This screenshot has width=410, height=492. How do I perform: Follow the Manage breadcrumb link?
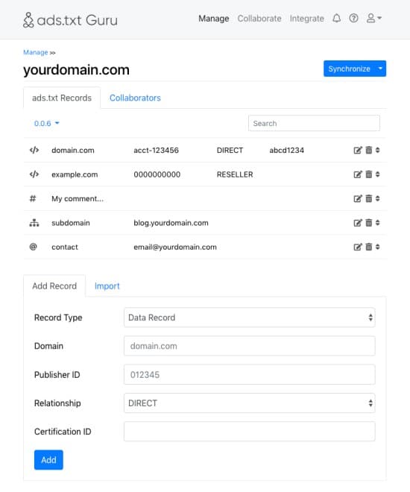click(36, 52)
